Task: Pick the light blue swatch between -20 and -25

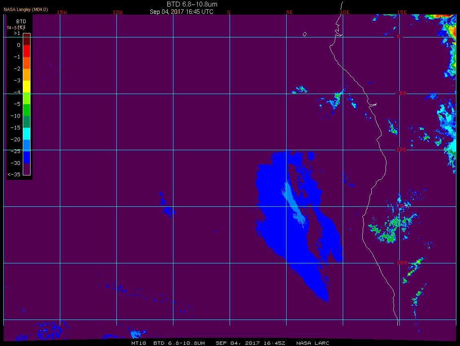Action: pos(27,145)
